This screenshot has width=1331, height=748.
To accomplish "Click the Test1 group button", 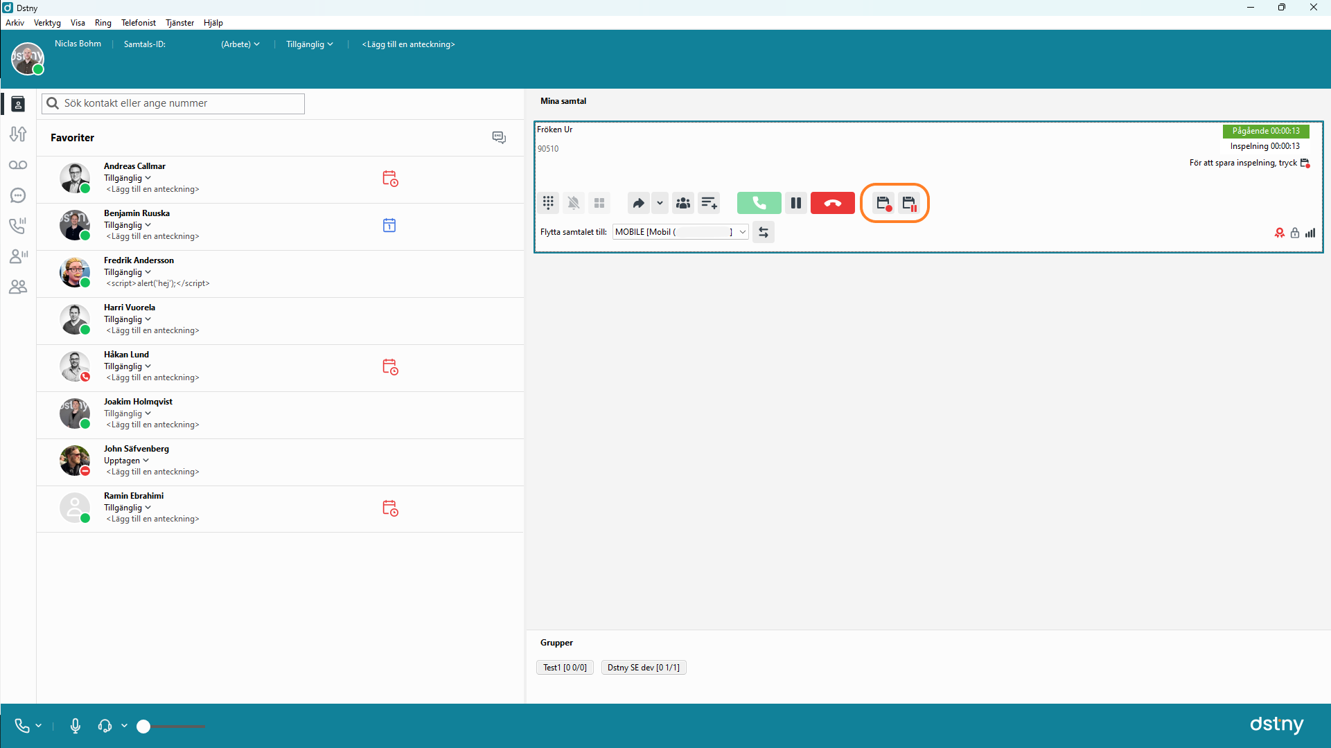I will [564, 668].
